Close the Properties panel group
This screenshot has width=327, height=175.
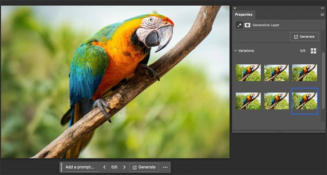pyautogui.click(x=235, y=8)
